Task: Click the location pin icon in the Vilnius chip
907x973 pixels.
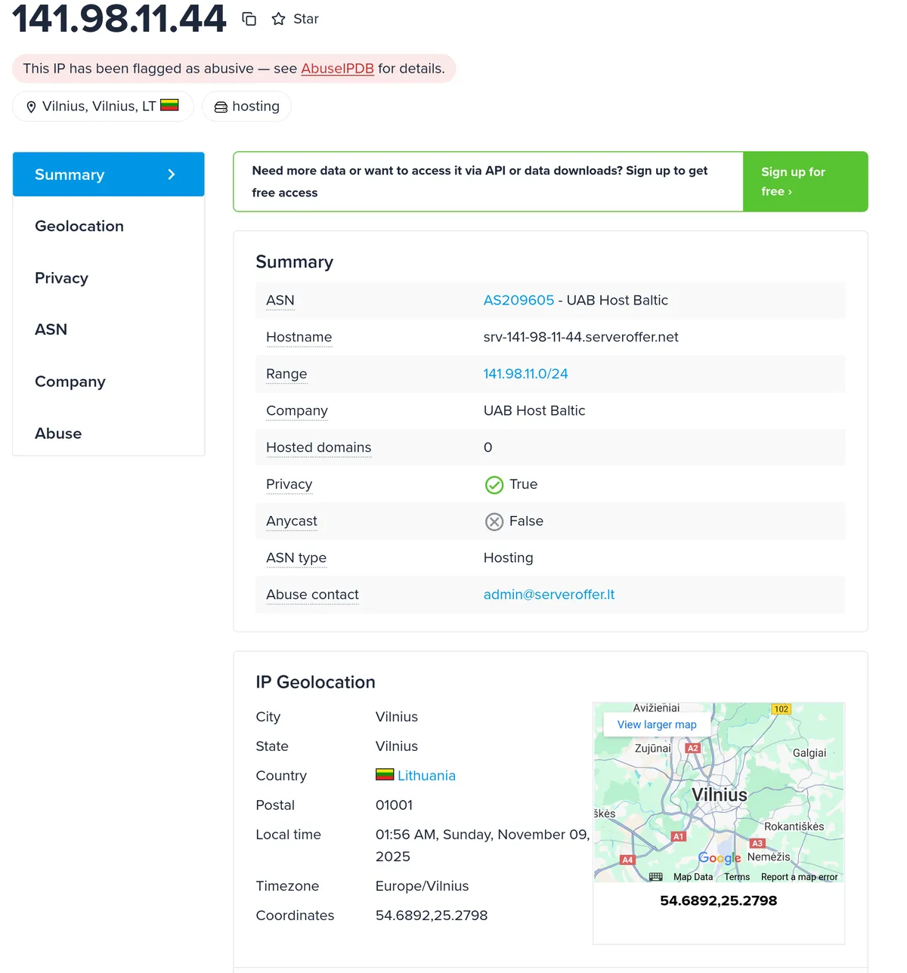Action: pyautogui.click(x=31, y=106)
